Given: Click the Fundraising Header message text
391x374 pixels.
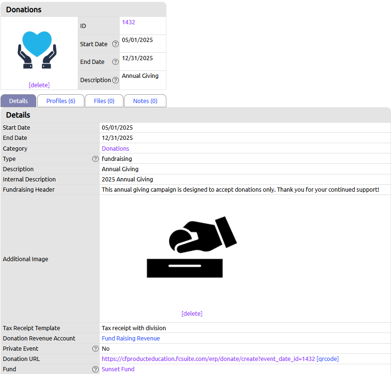Looking at the screenshot, I should pos(240,190).
